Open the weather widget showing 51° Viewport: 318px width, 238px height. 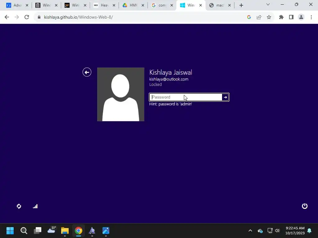[x=52, y=230]
